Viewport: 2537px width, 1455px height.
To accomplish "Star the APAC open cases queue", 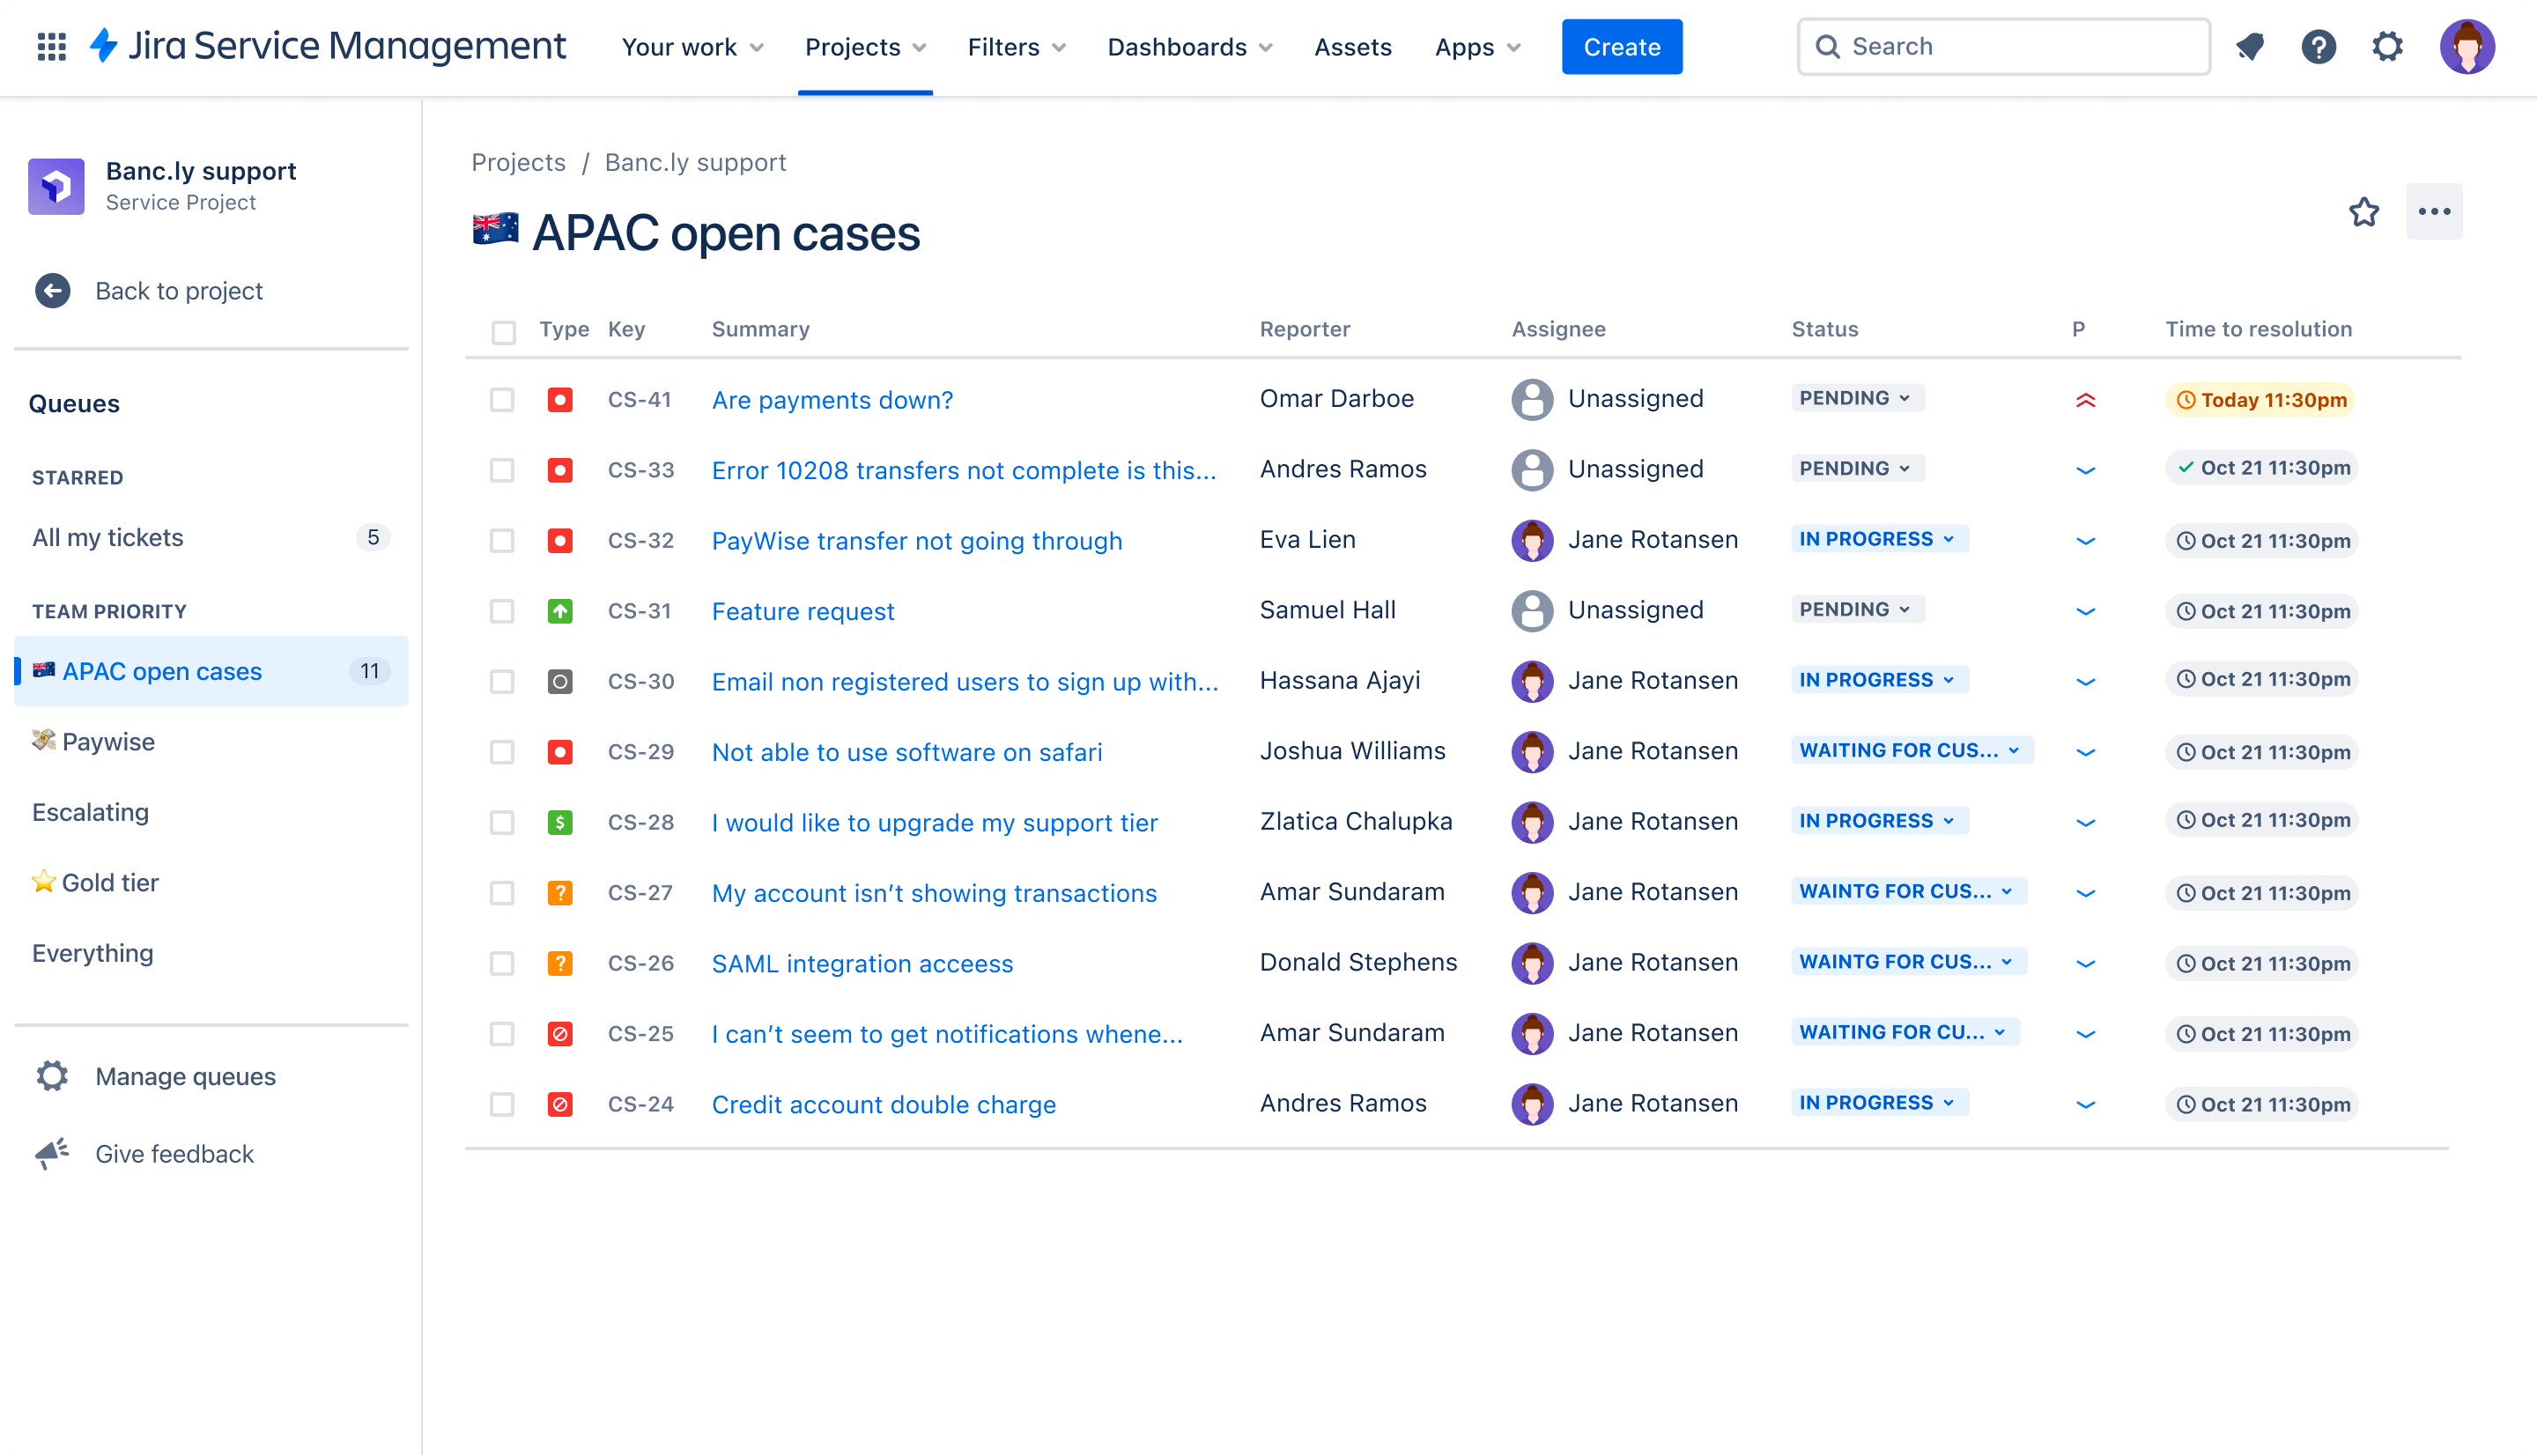I will (2364, 210).
